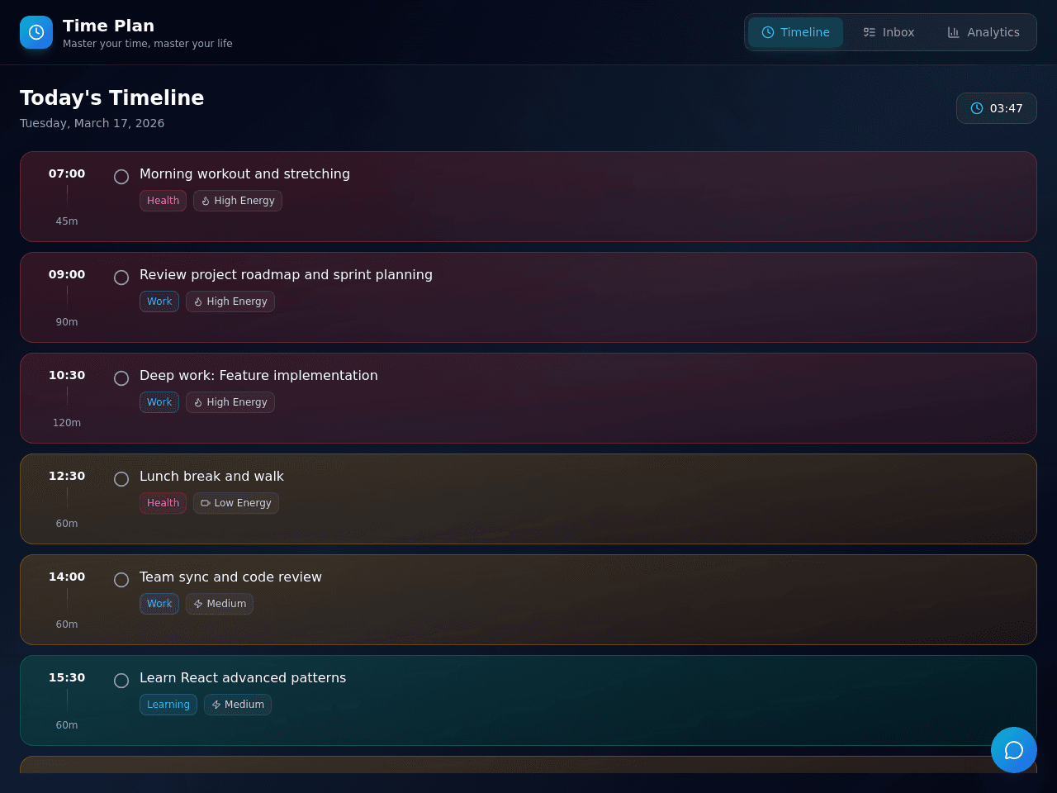Toggle completion circle for Learn React advanced patterns

click(x=121, y=681)
